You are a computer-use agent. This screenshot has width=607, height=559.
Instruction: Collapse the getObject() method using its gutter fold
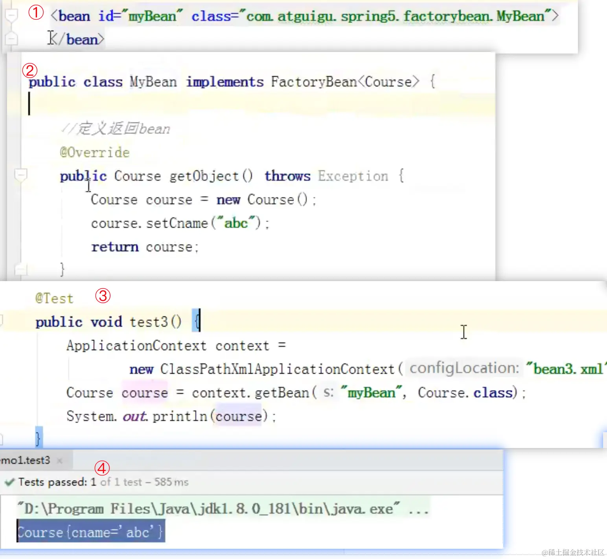pos(20,174)
